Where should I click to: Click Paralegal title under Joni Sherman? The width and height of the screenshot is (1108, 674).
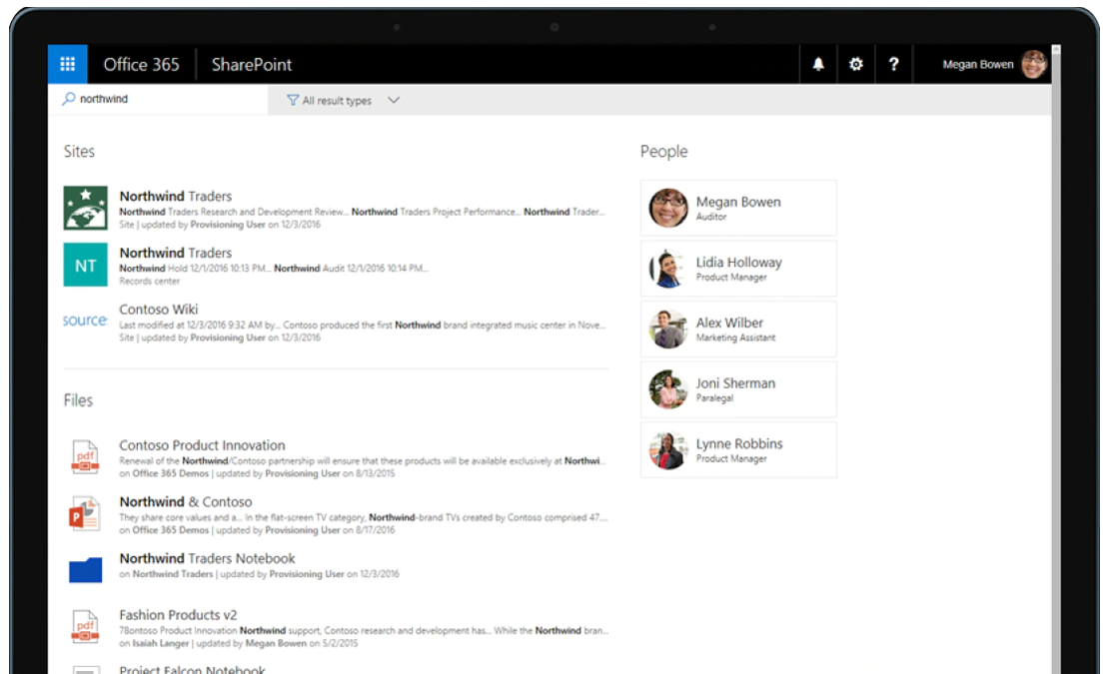(714, 398)
